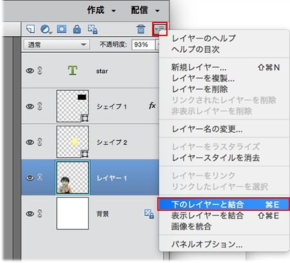This screenshot has width=290, height=263.
Task: Select the レイヤー 1 thumbnail
Action: coord(73,177)
